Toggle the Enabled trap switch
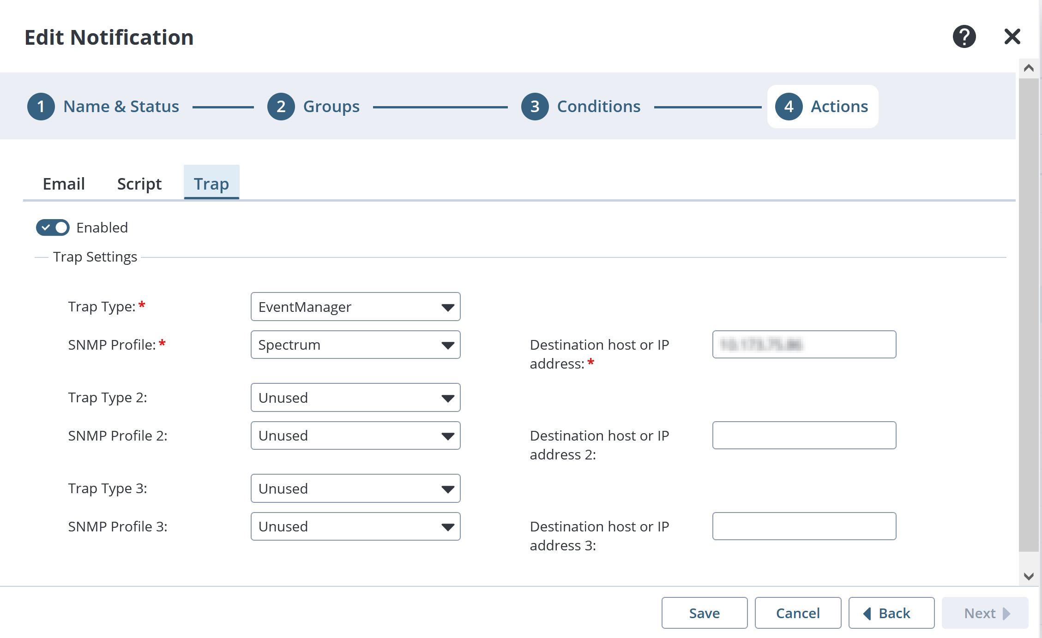1042x638 pixels. click(x=53, y=227)
